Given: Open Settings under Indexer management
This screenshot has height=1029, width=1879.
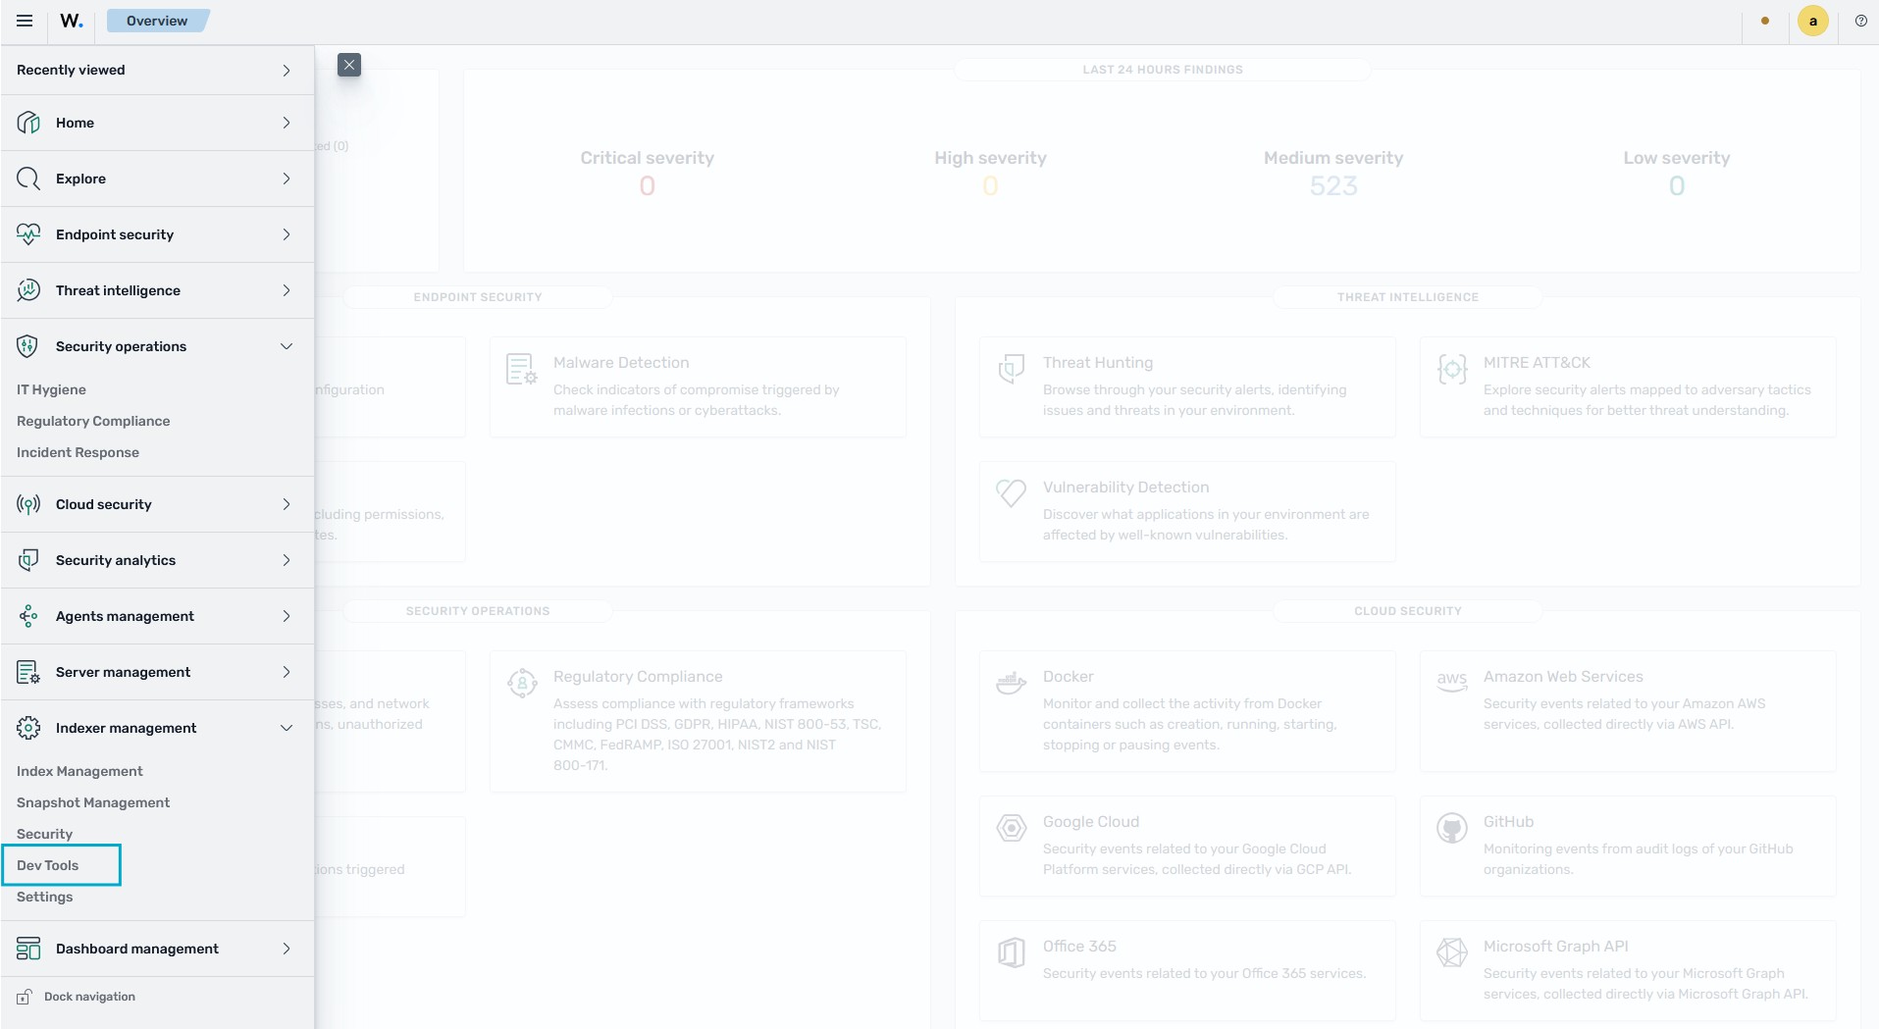Looking at the screenshot, I should 44,897.
